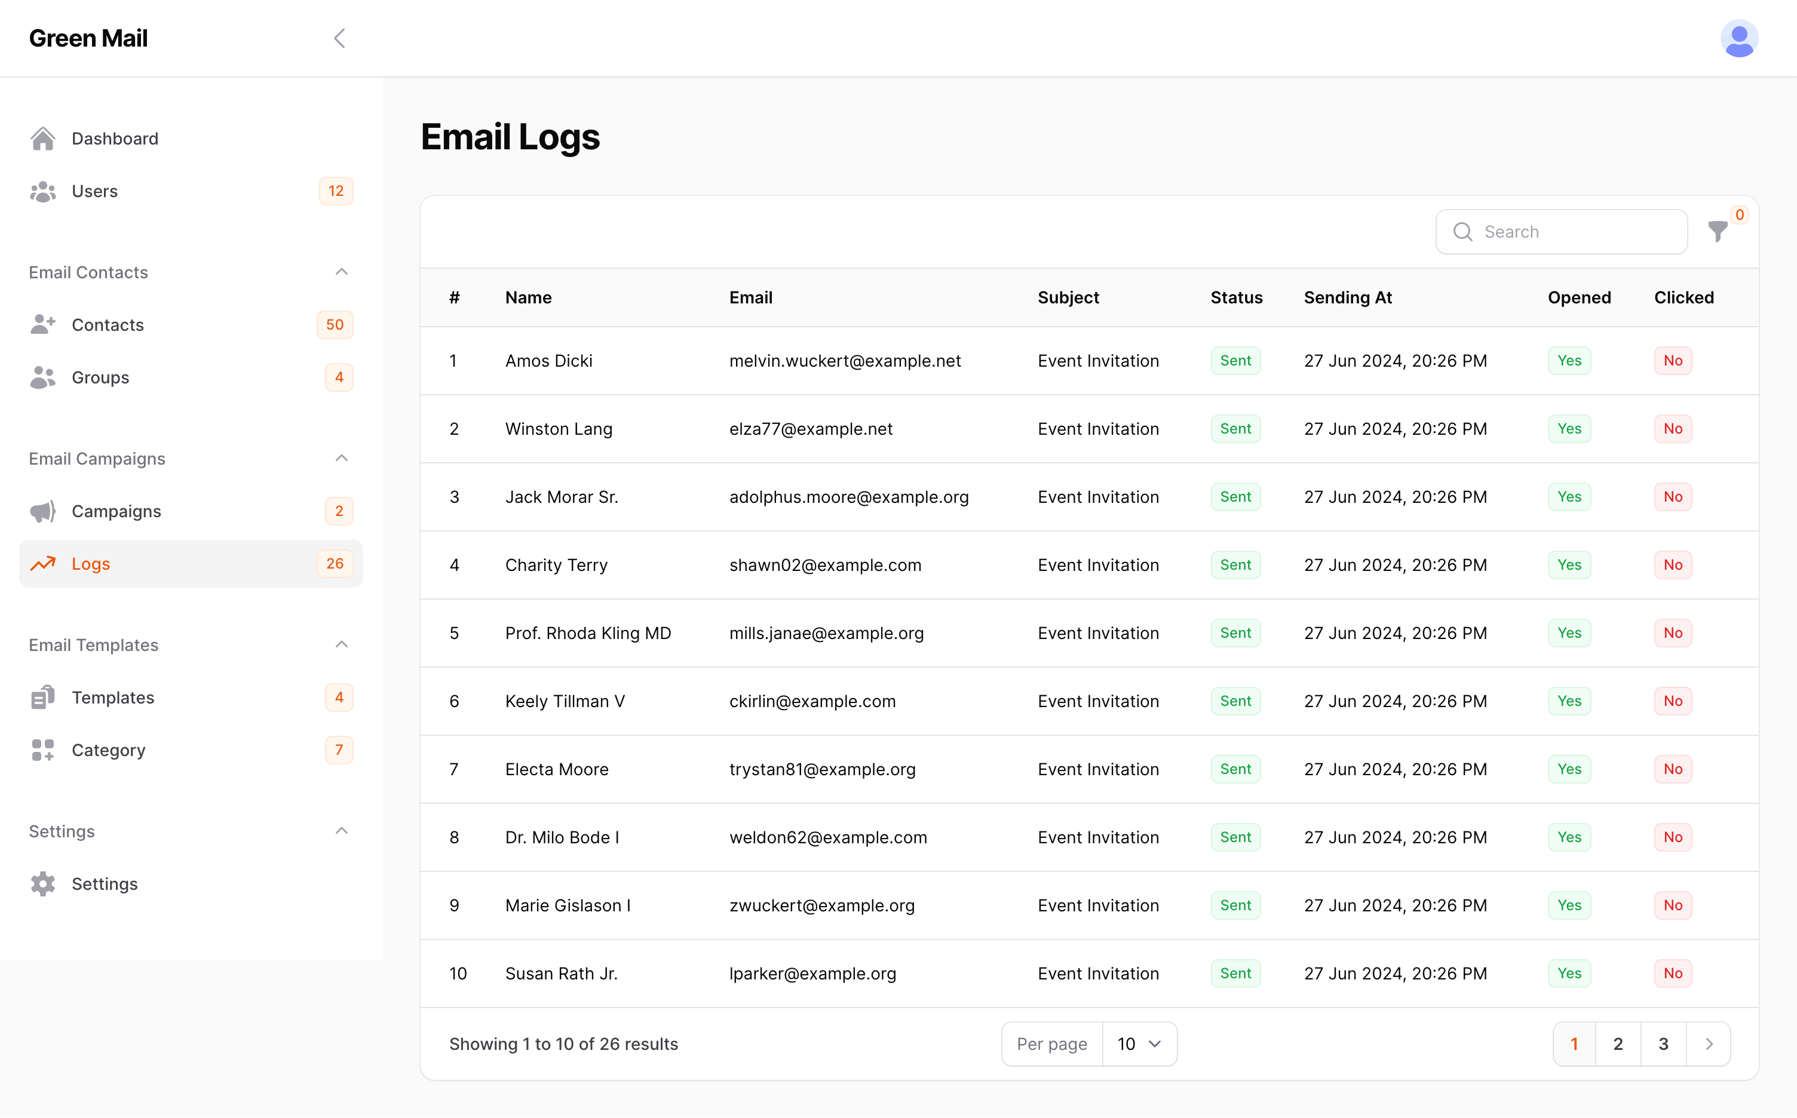Select the Groups icon
Viewport: 1797px width, 1118px height.
[x=43, y=377]
